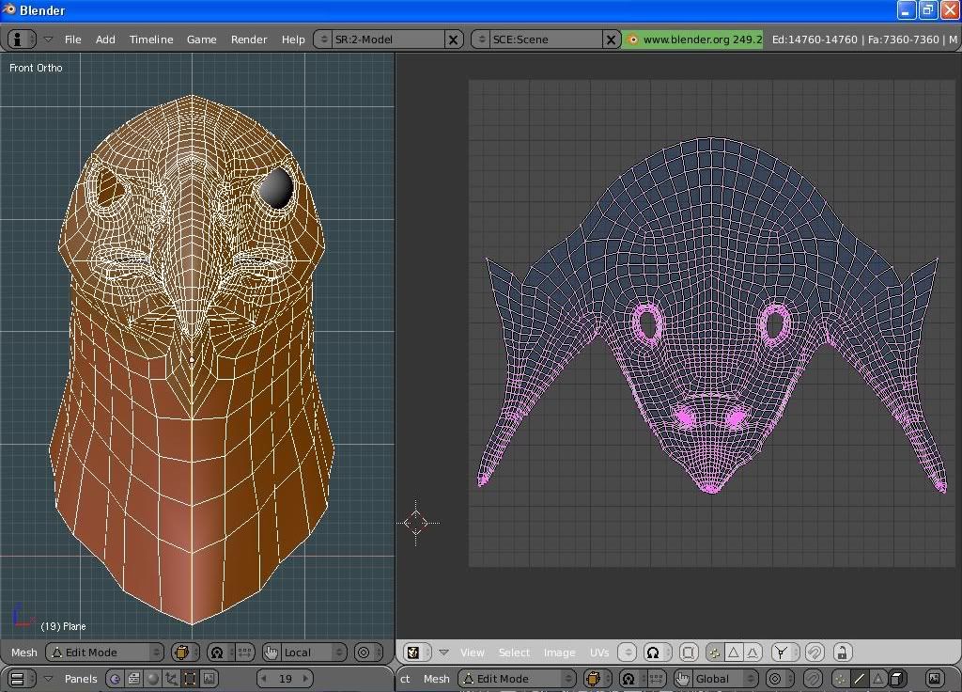The height and width of the screenshot is (692, 962).
Task: Select the Object buttons context icon
Action: click(171, 678)
